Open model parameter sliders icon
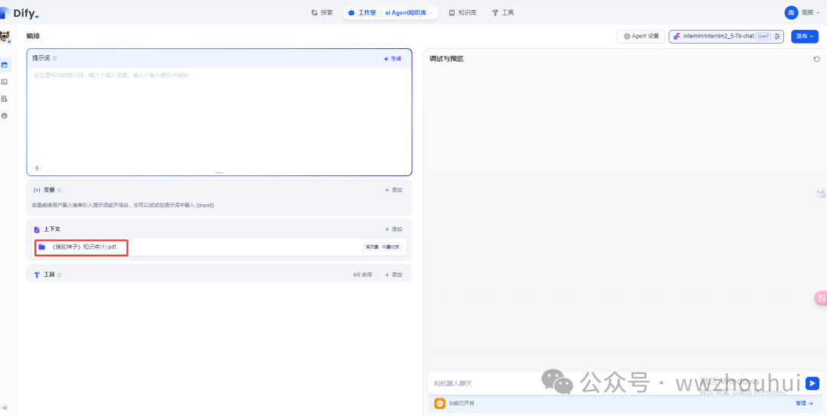This screenshot has height=416, width=827. pyautogui.click(x=777, y=36)
